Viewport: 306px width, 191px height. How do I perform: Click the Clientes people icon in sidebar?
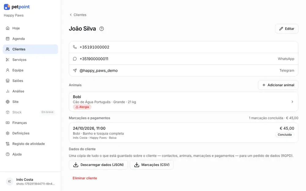pos(8,49)
